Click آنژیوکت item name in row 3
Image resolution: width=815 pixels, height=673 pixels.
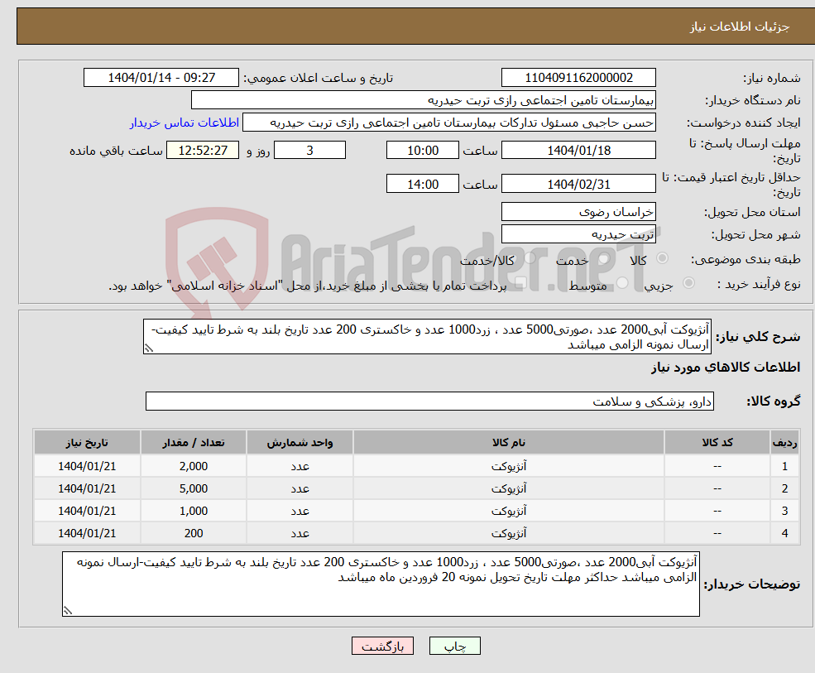509,511
